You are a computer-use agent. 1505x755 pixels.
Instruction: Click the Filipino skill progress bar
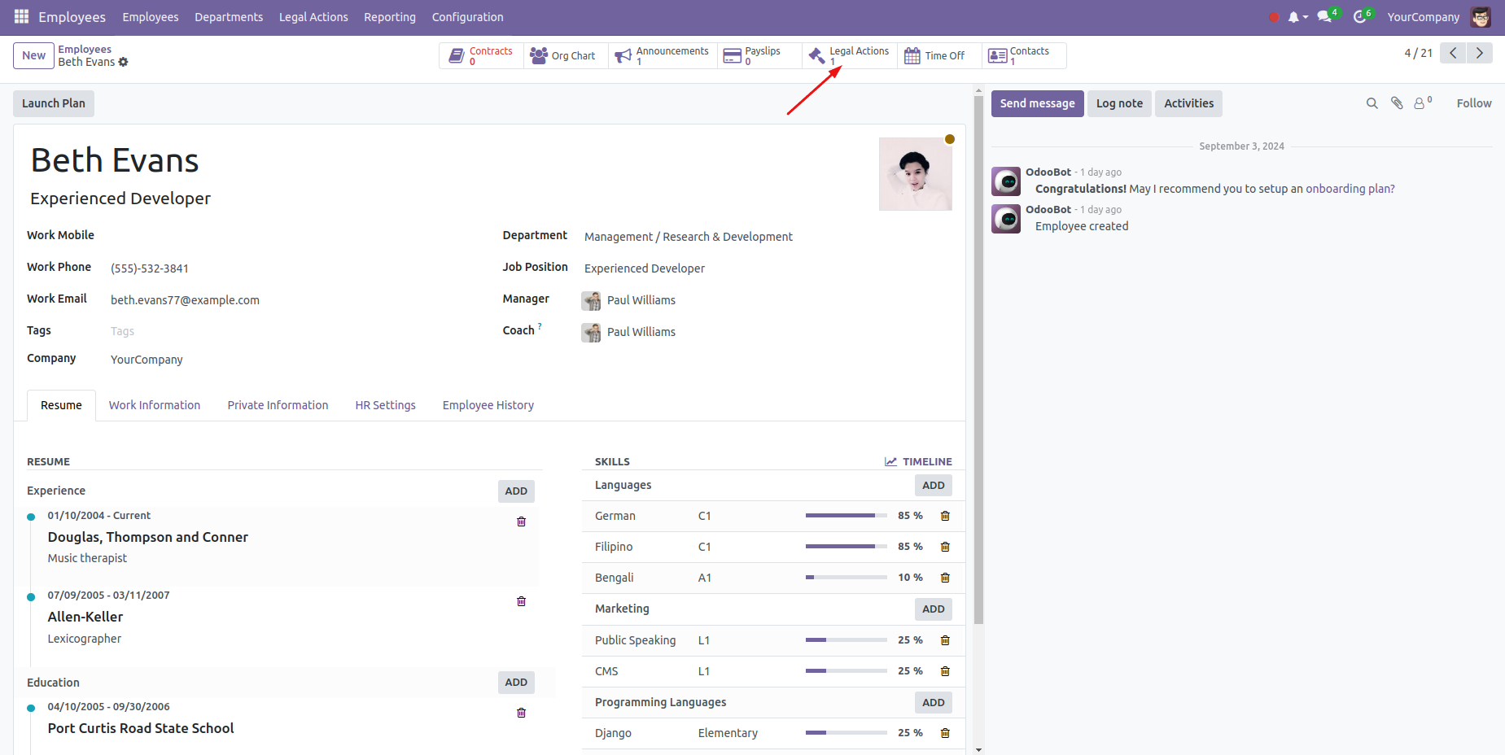[846, 547]
